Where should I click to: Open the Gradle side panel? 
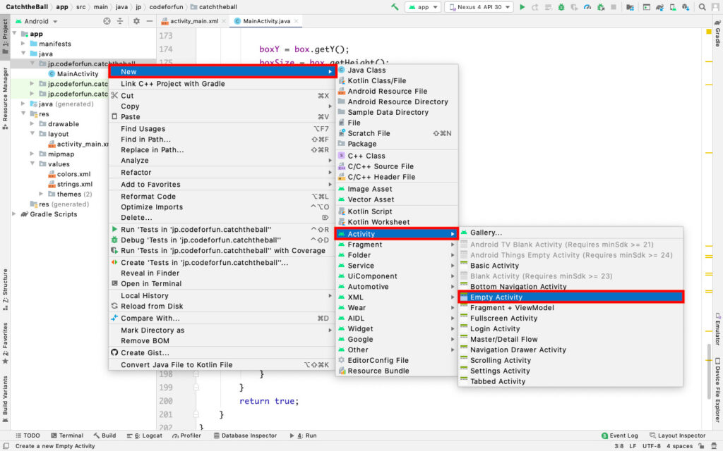[717, 34]
